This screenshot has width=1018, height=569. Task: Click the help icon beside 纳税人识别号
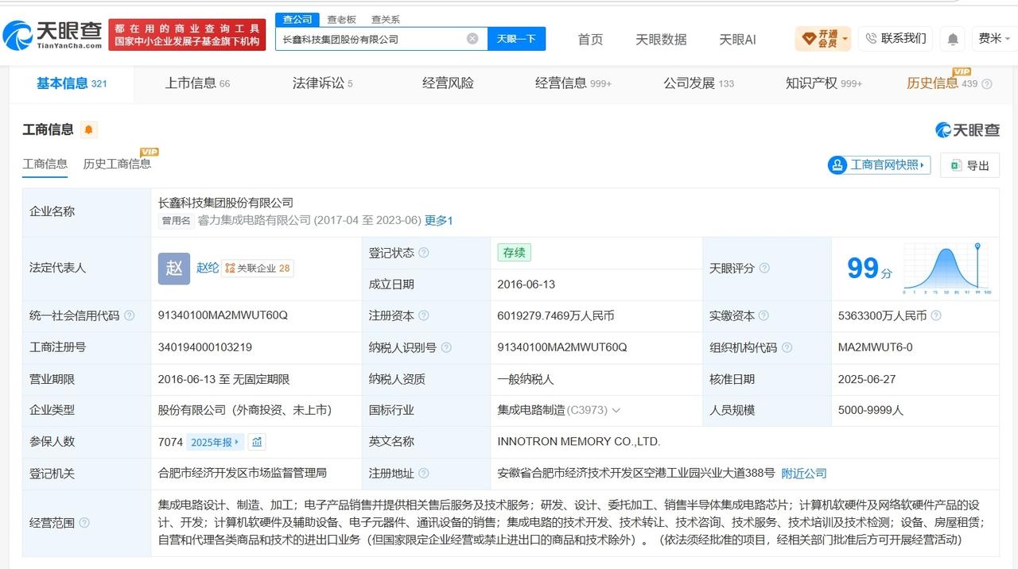pos(446,347)
